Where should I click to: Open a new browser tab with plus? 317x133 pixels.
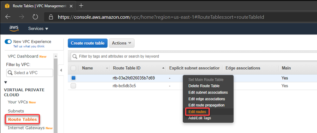point(81,6)
